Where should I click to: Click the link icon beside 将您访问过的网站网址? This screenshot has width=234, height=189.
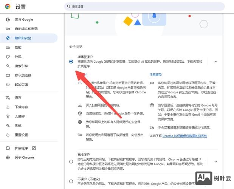coord(152,83)
